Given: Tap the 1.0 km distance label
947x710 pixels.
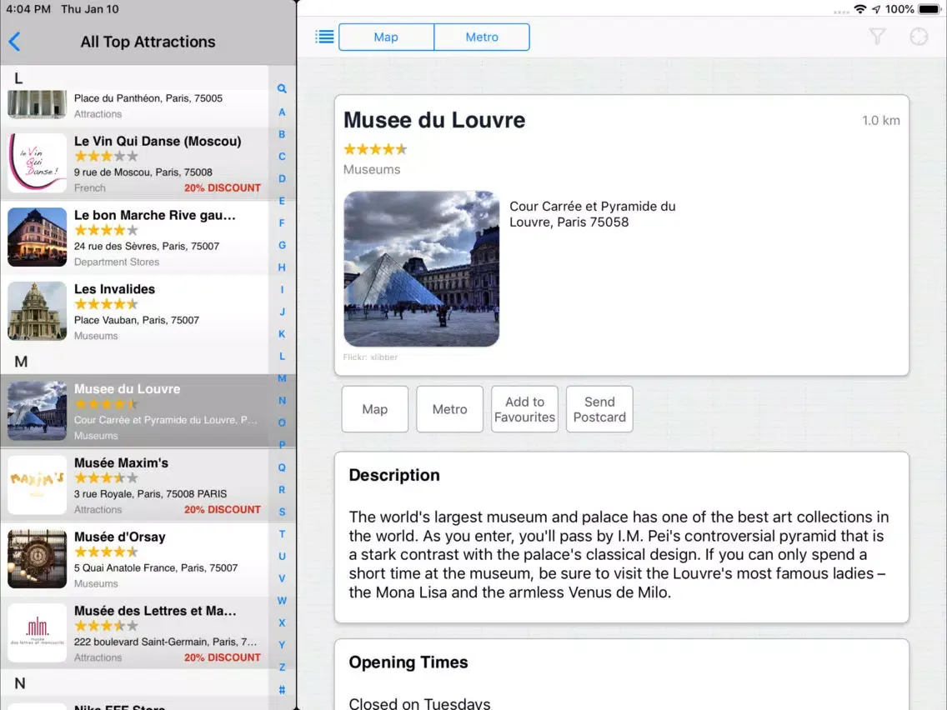Looking at the screenshot, I should [880, 121].
